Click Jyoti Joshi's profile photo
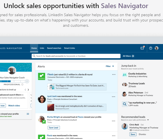163x139 pixels. (42, 99)
